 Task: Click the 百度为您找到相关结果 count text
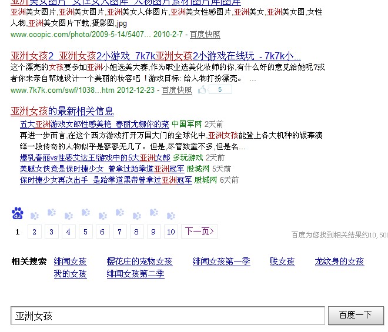pyautogui.click(x=340, y=235)
